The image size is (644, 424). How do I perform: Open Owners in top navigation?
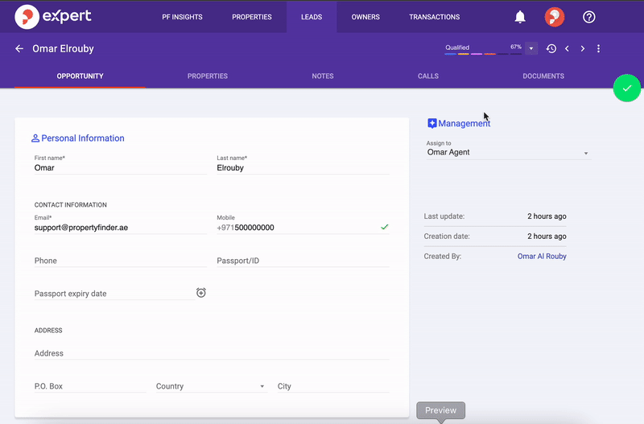(365, 17)
